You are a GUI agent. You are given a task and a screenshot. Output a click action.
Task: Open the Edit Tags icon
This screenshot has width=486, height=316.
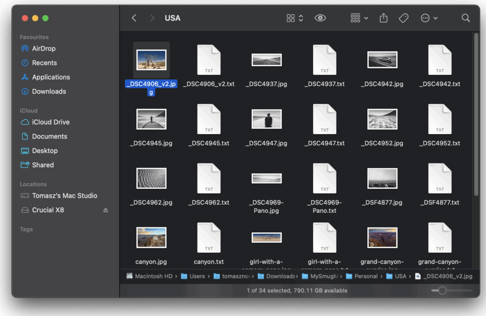404,18
